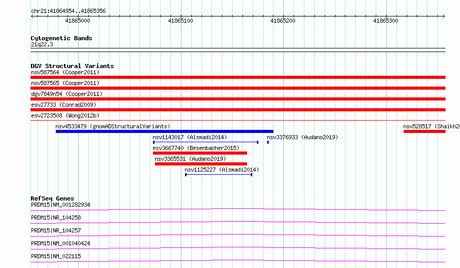
Task: Click the ruler's right arrowhead
Action: [x=444, y=16]
